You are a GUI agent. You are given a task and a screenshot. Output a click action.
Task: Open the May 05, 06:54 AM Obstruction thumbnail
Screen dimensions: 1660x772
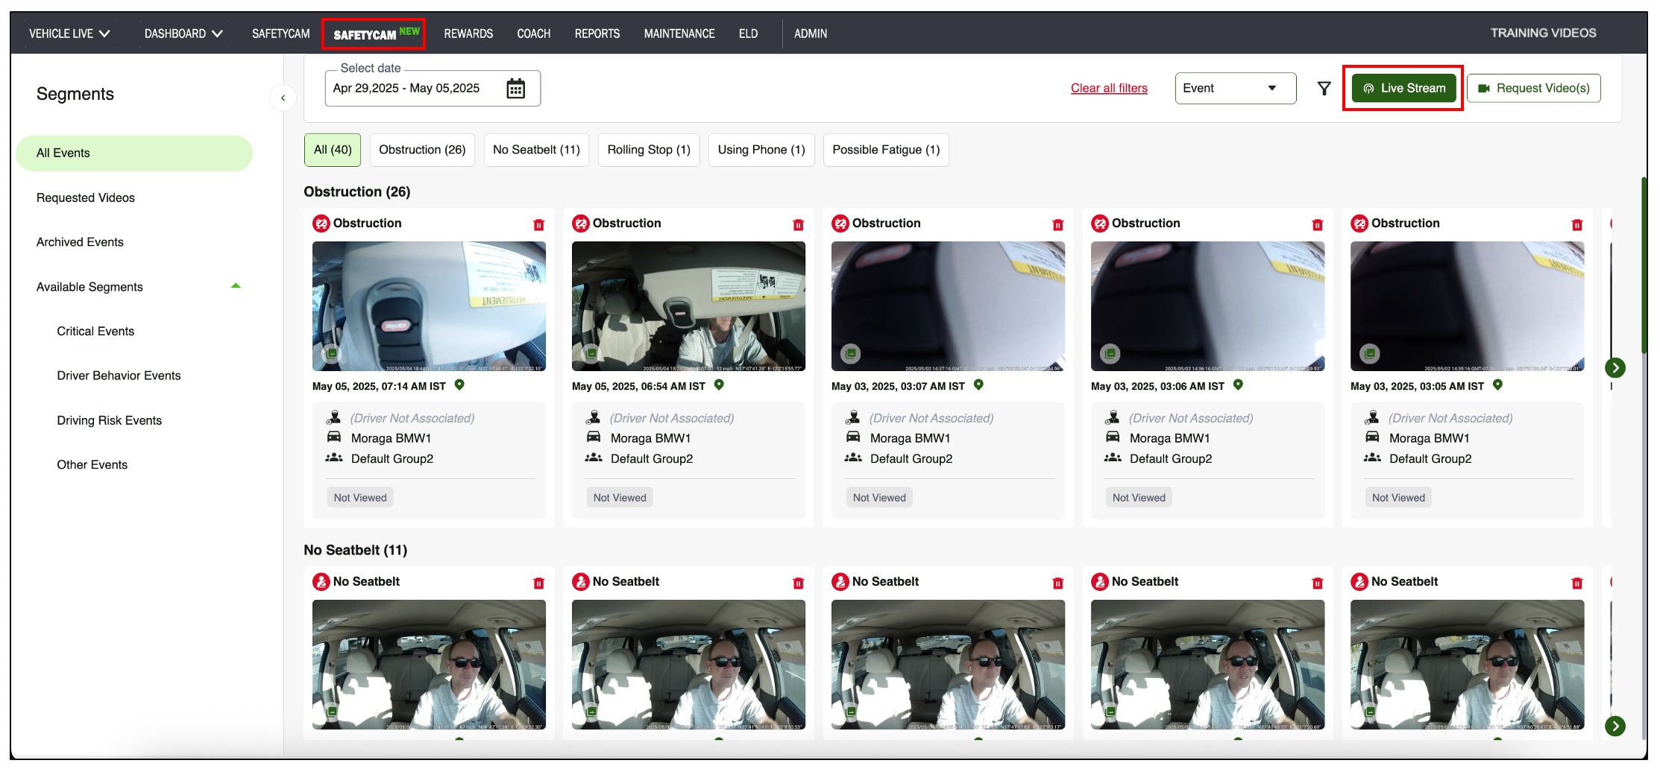coord(688,306)
